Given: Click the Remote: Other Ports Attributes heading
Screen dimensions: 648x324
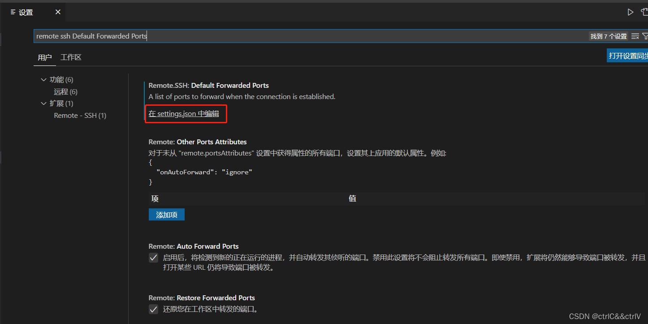Looking at the screenshot, I should pos(198,142).
